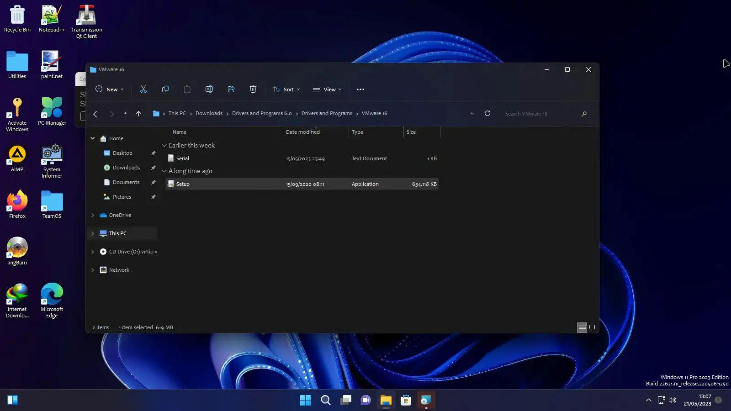Open the See more ellipsis menu
731x411 pixels.
pyautogui.click(x=360, y=90)
